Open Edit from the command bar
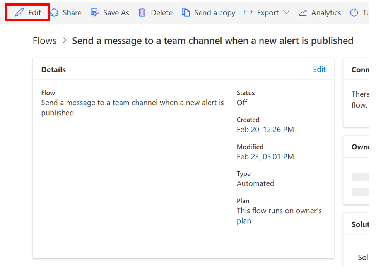The width and height of the screenshot is (376, 274). [x=27, y=12]
